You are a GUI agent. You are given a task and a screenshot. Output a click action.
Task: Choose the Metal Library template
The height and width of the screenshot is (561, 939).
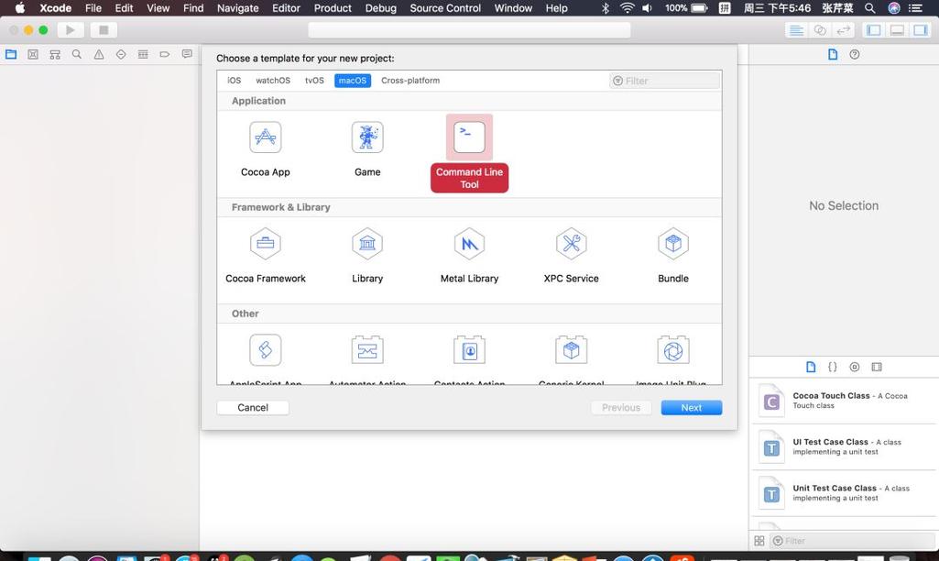pyautogui.click(x=469, y=256)
